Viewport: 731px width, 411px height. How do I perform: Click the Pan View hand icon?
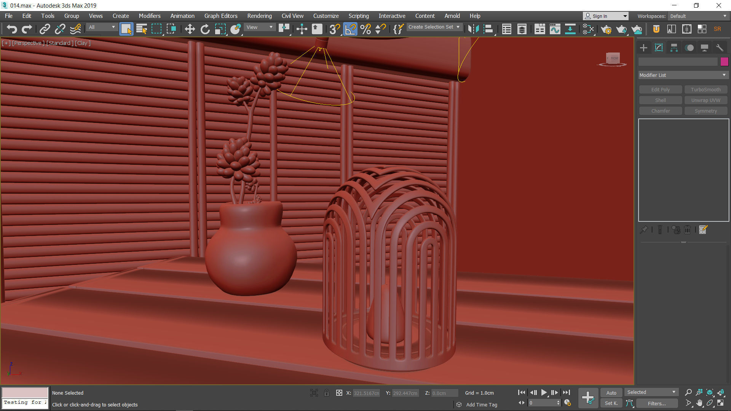[699, 403]
